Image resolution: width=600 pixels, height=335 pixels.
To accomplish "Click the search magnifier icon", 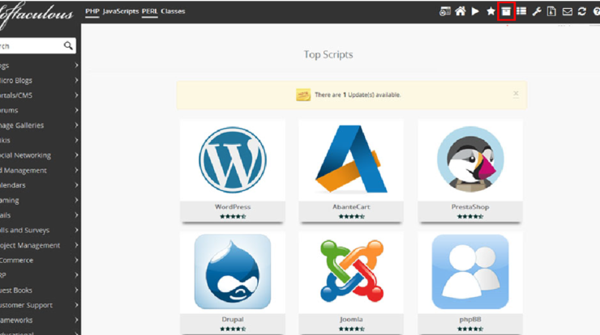I will (x=69, y=46).
